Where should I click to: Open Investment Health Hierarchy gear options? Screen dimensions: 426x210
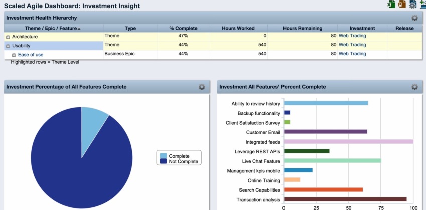[x=414, y=18]
